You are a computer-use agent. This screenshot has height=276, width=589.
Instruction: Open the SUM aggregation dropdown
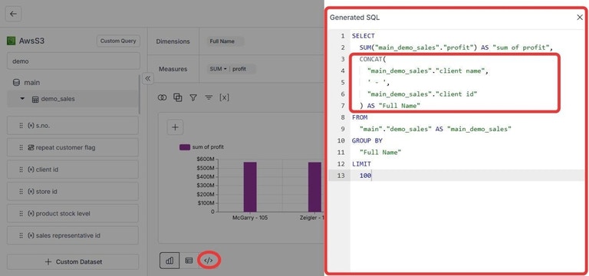click(219, 69)
